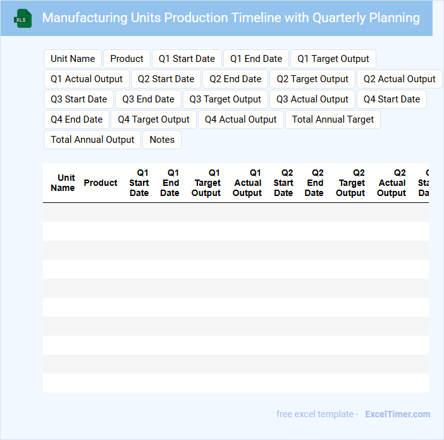The image size is (444, 440).
Task: Click the Q1 Target Output tag
Action: coord(333,59)
